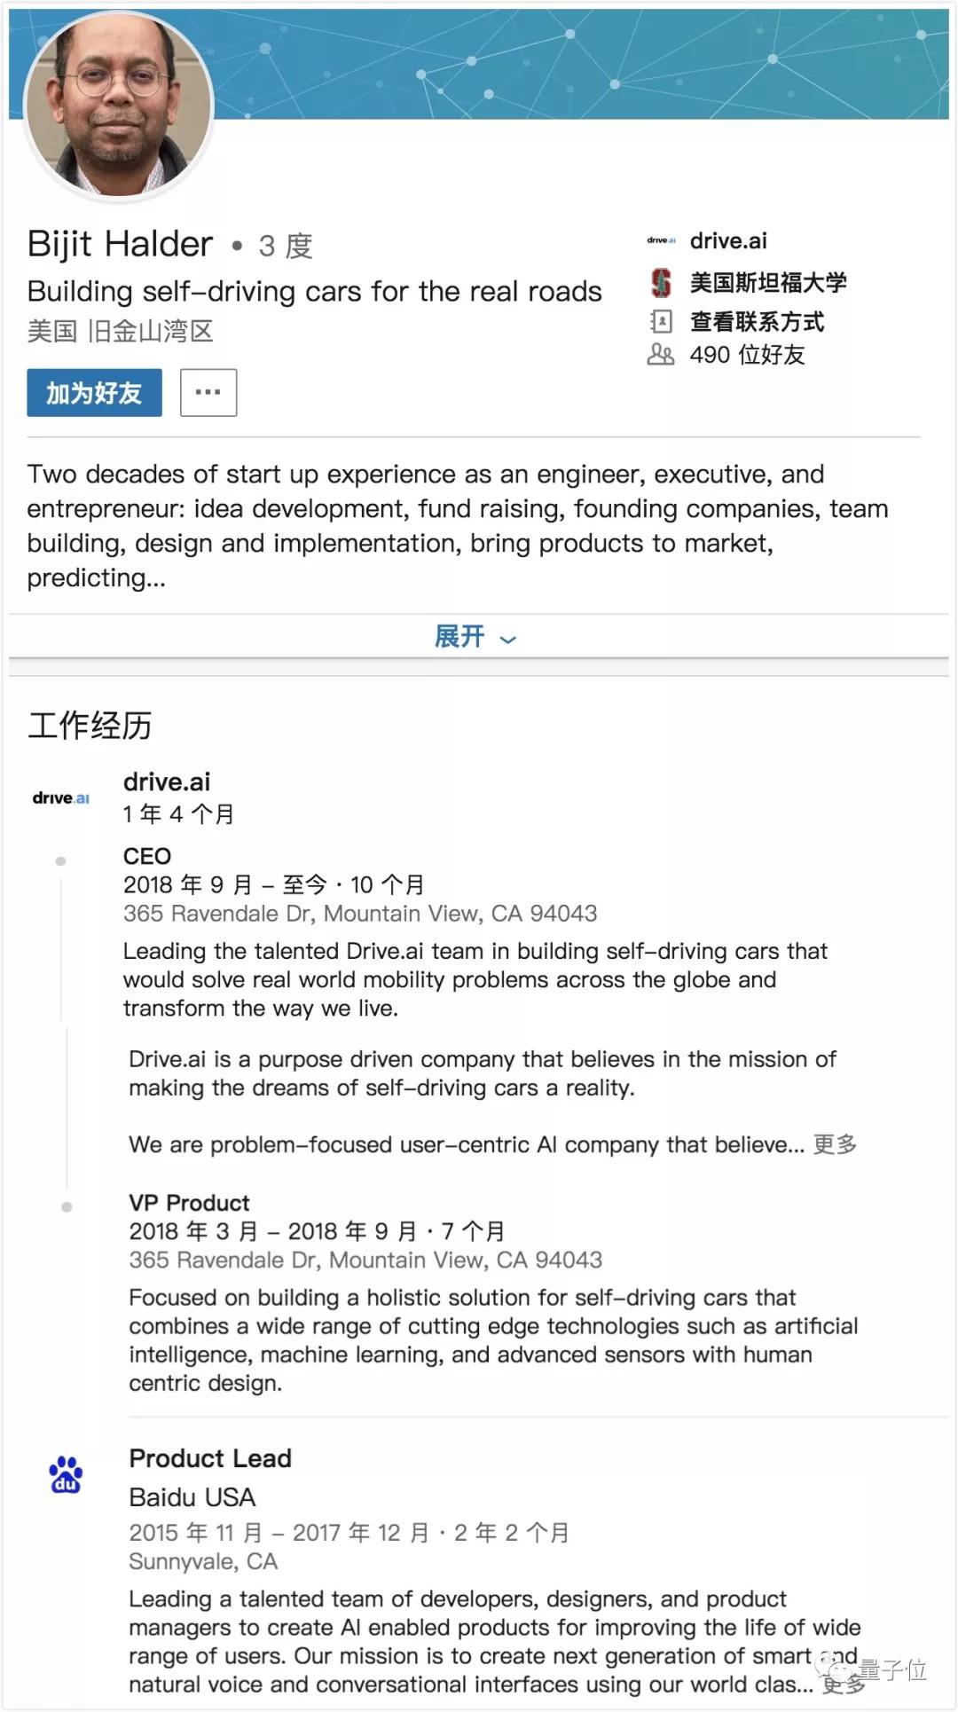This screenshot has height=1712, width=958.
Task: Click the Stanford University logo icon
Action: point(661,283)
